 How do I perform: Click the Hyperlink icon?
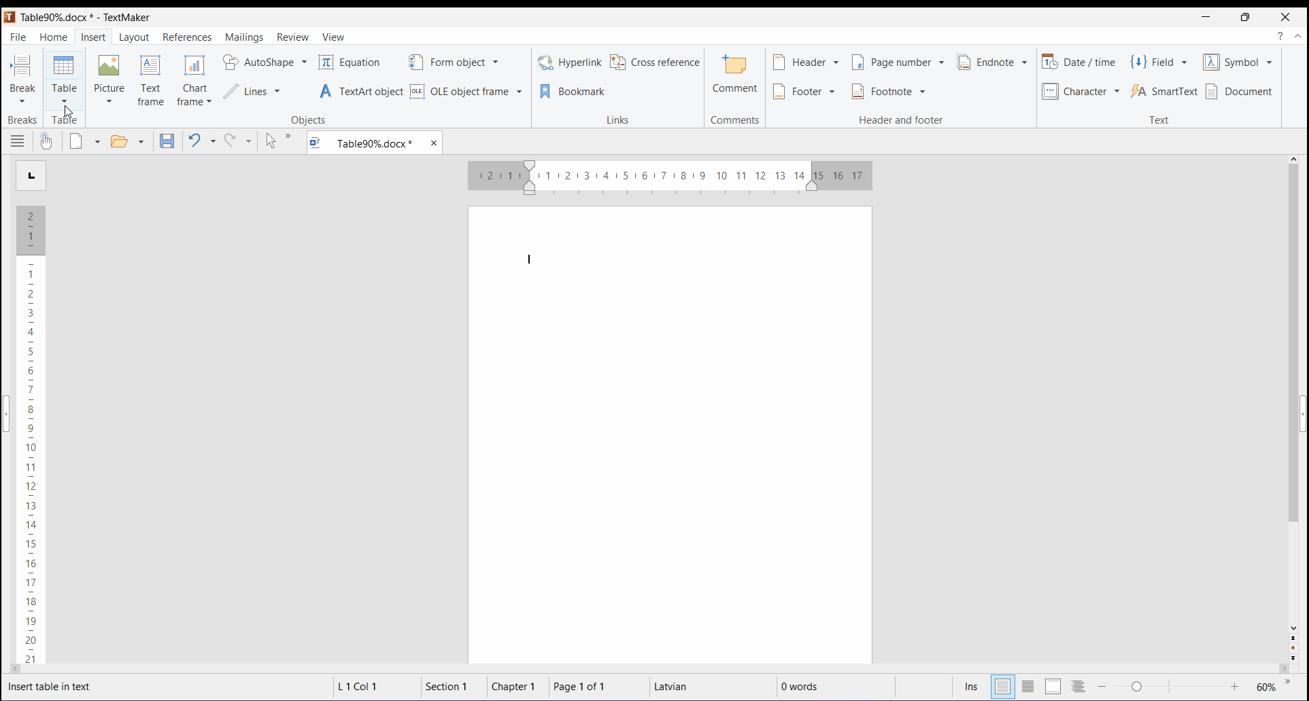point(545,62)
